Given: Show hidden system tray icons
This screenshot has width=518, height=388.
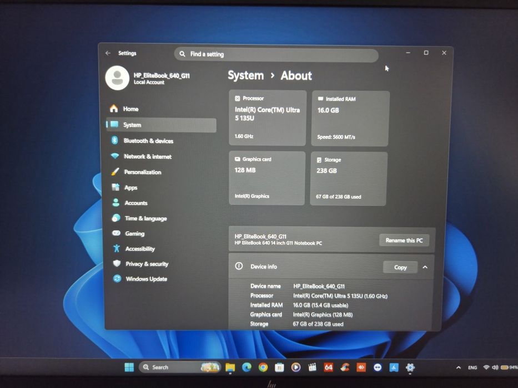Looking at the screenshot, I should (459, 367).
